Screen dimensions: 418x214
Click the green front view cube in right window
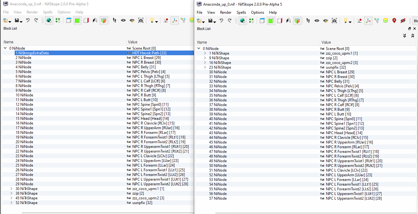click(x=271, y=21)
